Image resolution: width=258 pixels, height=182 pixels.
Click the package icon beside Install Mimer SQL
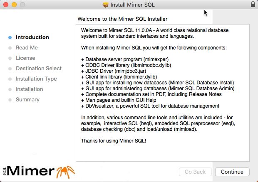click(106, 5)
